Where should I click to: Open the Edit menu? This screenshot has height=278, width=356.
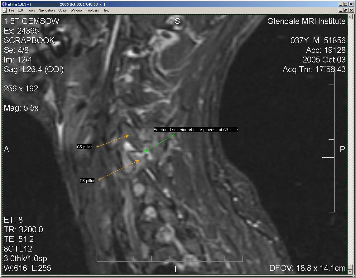coord(21,10)
